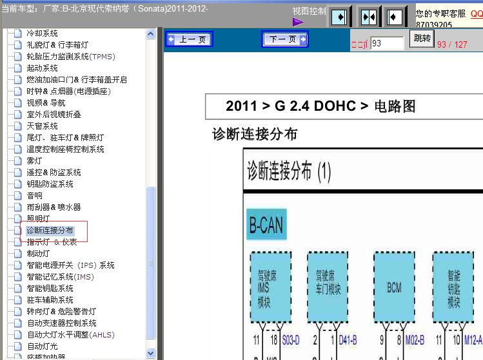
Task: Click the BCM module block in diagram
Action: [394, 287]
